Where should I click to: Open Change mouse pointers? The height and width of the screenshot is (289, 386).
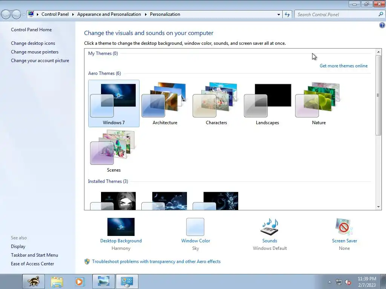click(35, 52)
